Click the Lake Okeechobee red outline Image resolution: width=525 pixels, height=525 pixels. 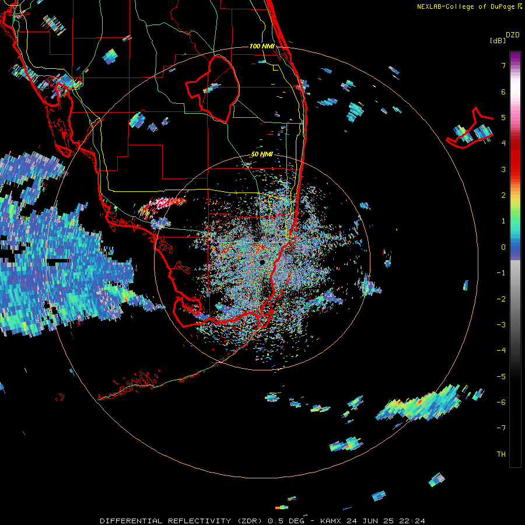click(x=213, y=89)
